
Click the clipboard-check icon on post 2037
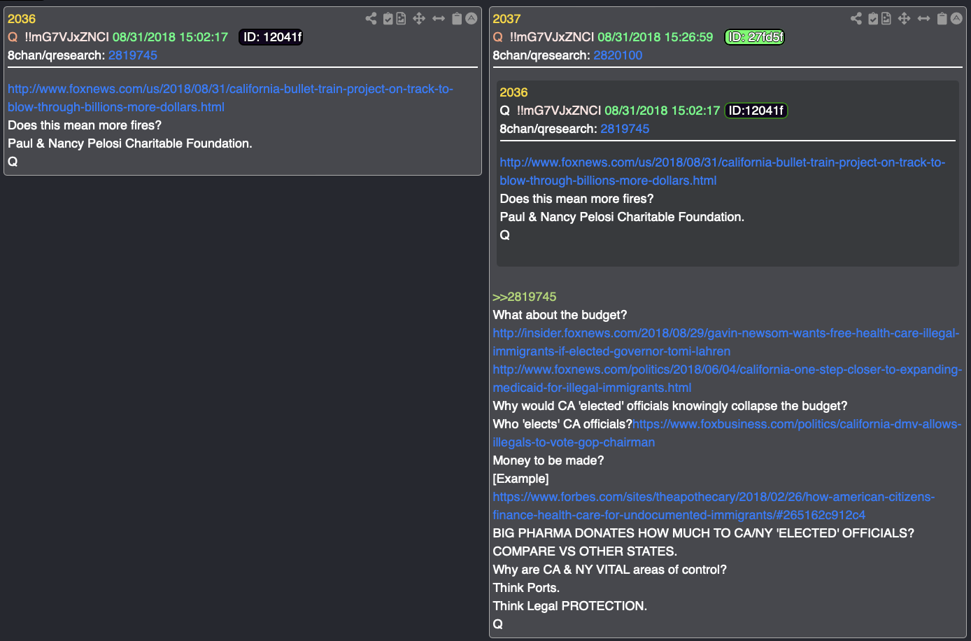coord(873,19)
